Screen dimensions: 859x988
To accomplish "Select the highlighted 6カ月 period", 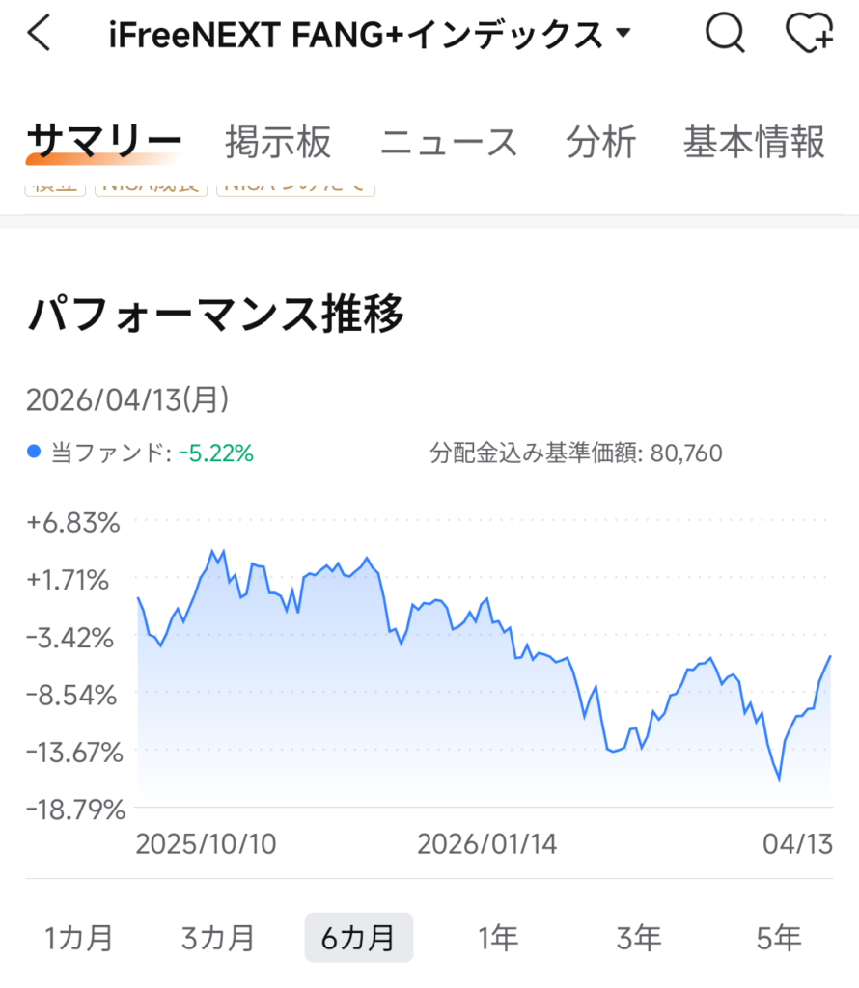I will tap(358, 937).
